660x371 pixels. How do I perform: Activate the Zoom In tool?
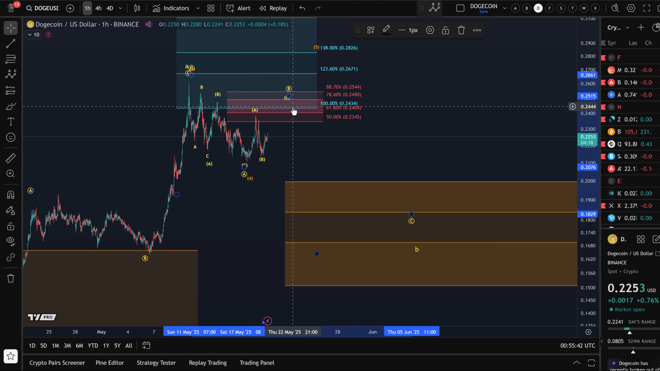pyautogui.click(x=11, y=173)
